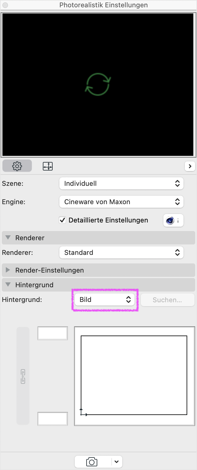Open the gear settings tab

[x=17, y=166]
